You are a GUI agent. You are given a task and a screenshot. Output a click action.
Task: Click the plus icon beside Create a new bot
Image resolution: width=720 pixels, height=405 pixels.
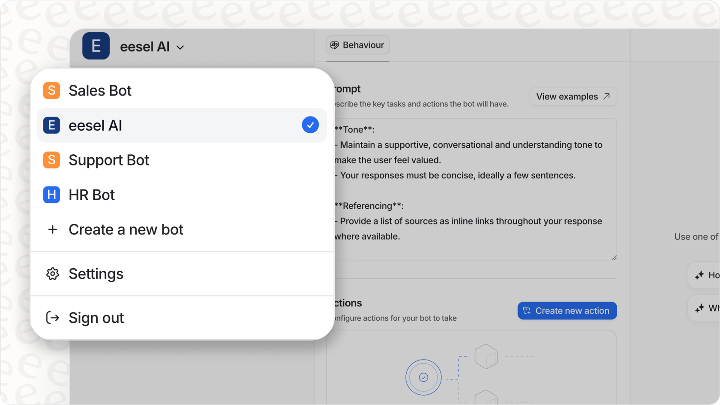(52, 229)
